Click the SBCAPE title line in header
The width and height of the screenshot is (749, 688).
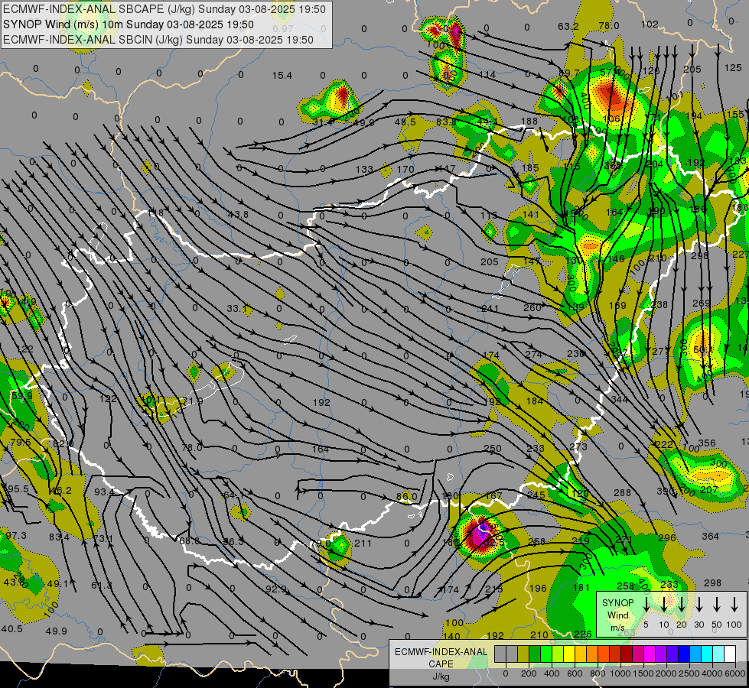(164, 9)
